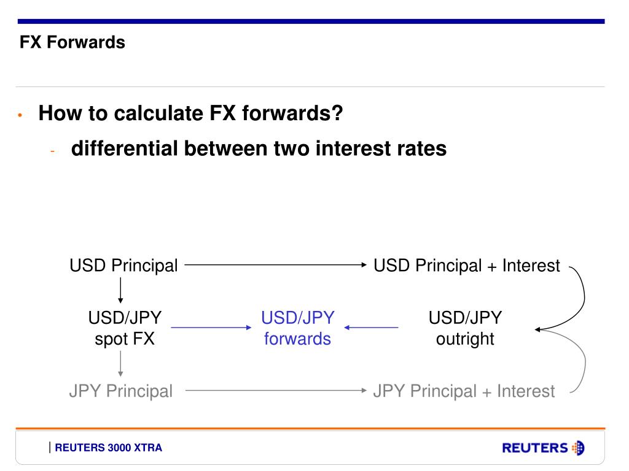
Task: Click arrow from USD Principal to Interest
Action: pos(276,265)
